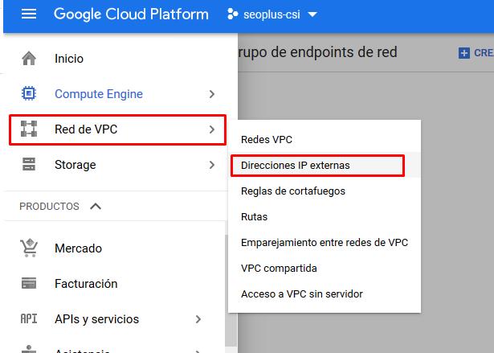This screenshot has width=494, height=353.
Task: Open the hamburger navigation menu
Action: (29, 14)
